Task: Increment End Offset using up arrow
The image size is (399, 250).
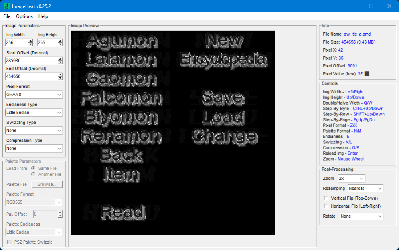Action: point(60,75)
